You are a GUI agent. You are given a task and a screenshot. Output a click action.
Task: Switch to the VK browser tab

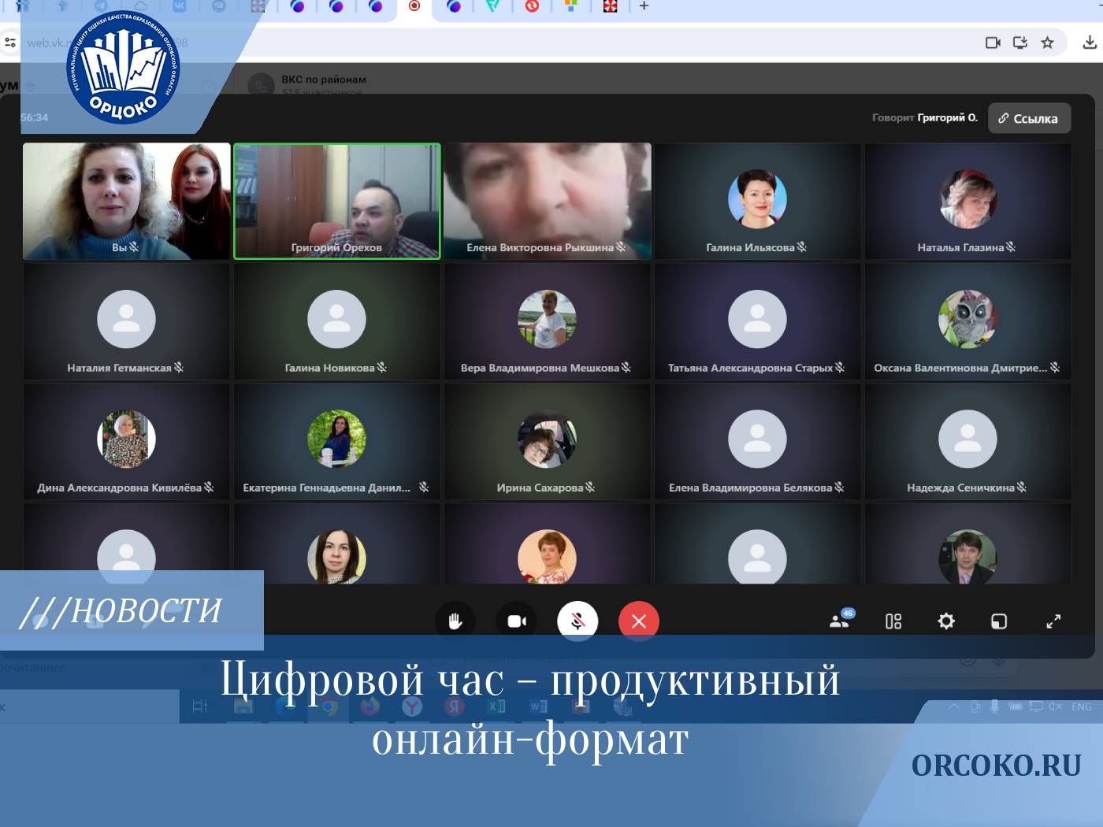[x=180, y=6]
